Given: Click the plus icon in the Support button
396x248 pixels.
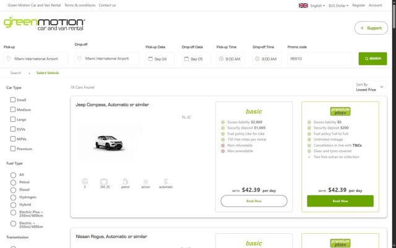Looking at the screenshot, I should click(x=362, y=28).
